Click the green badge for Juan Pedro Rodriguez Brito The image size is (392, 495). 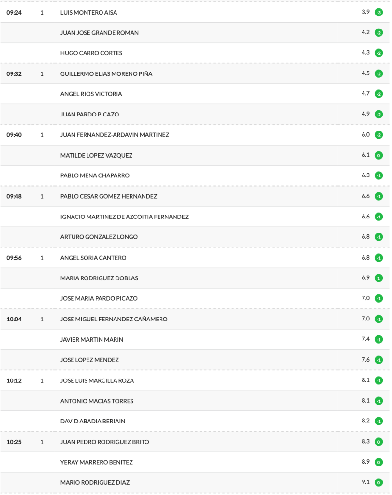click(378, 442)
